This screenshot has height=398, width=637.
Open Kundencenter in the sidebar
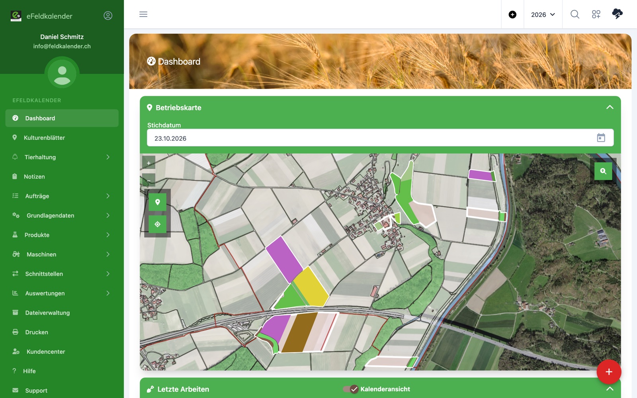point(62,352)
